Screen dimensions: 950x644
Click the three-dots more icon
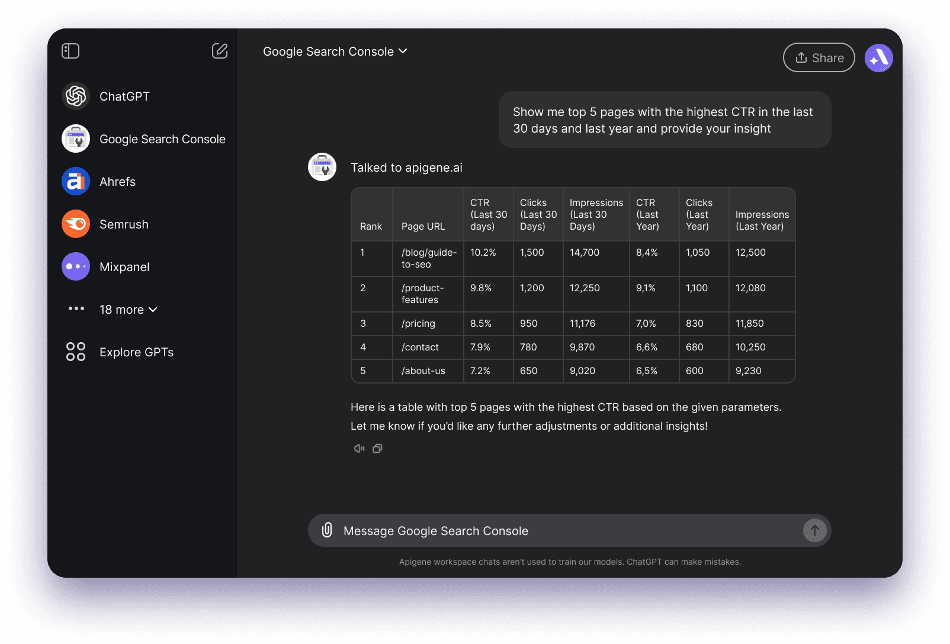click(x=76, y=308)
